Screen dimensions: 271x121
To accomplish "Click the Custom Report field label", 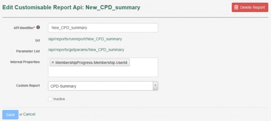I will pyautogui.click(x=28, y=85).
